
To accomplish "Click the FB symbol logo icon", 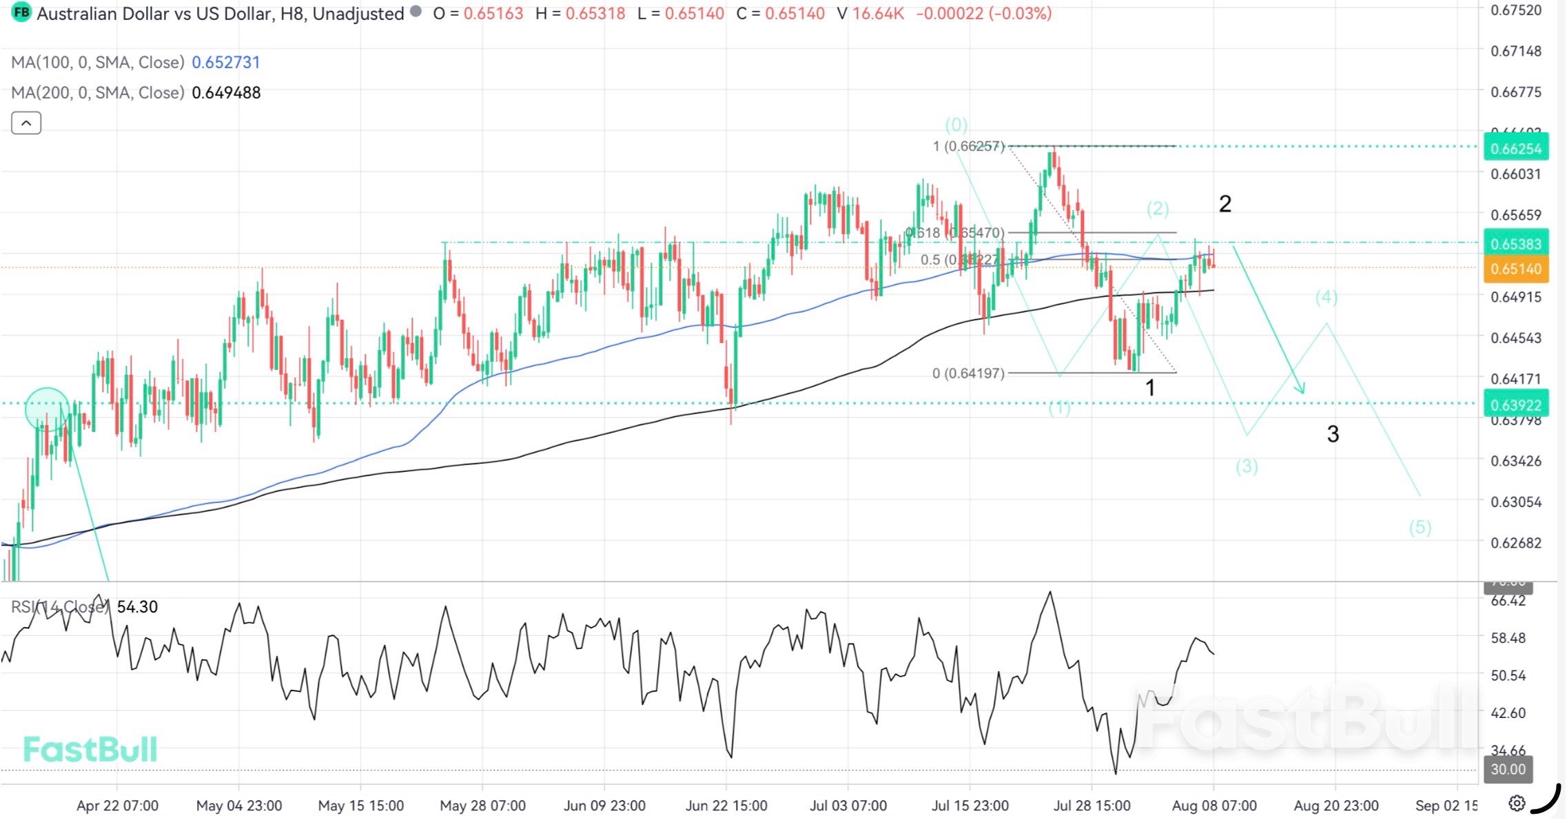I will pyautogui.click(x=21, y=12).
